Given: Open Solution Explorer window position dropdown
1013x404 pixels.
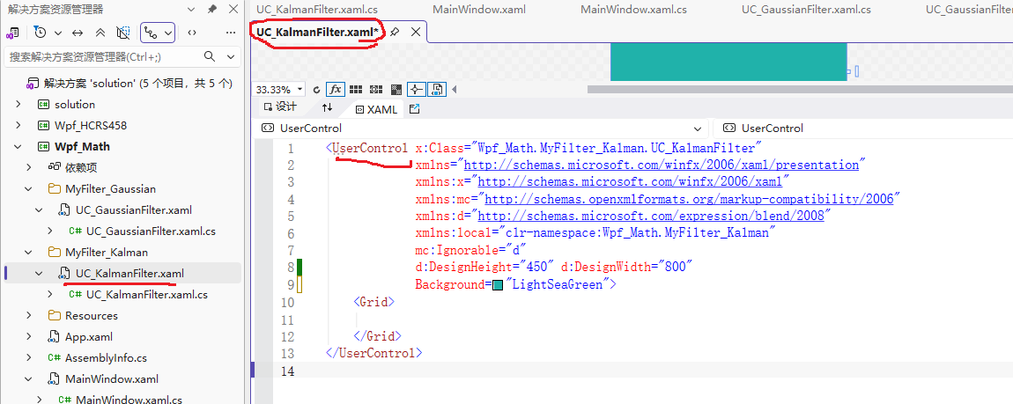Looking at the screenshot, I should [x=191, y=9].
